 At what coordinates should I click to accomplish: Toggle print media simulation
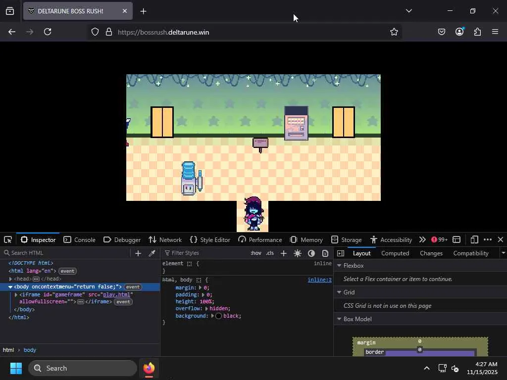pyautogui.click(x=325, y=253)
